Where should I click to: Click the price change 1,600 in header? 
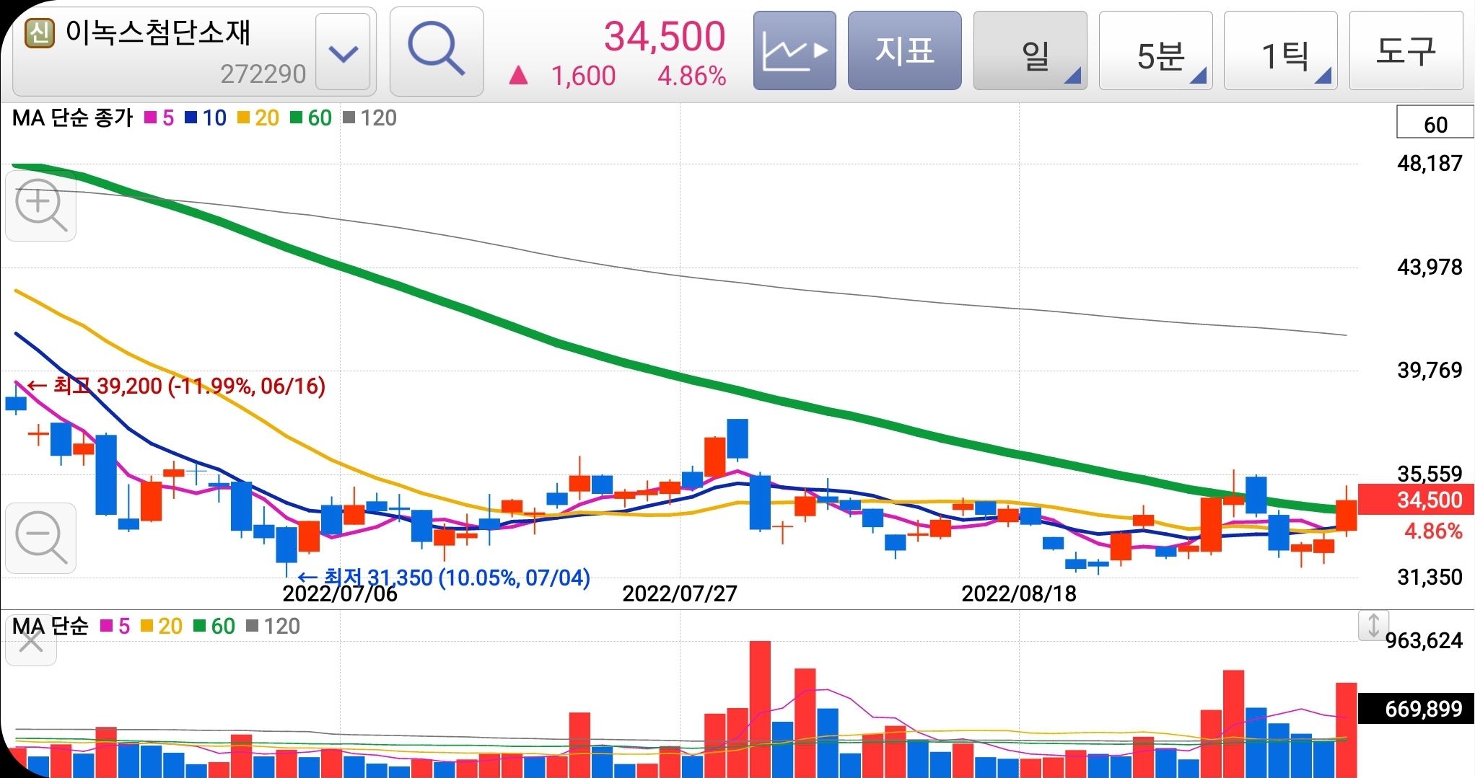coord(583,76)
